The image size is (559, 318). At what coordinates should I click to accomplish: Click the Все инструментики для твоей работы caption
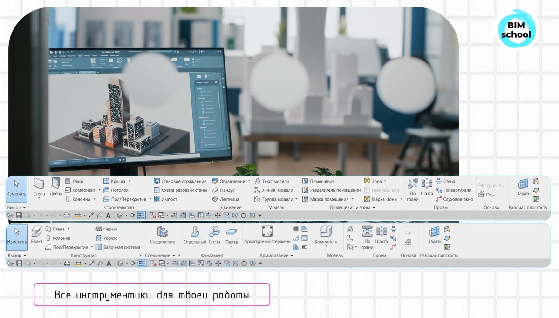click(x=152, y=295)
